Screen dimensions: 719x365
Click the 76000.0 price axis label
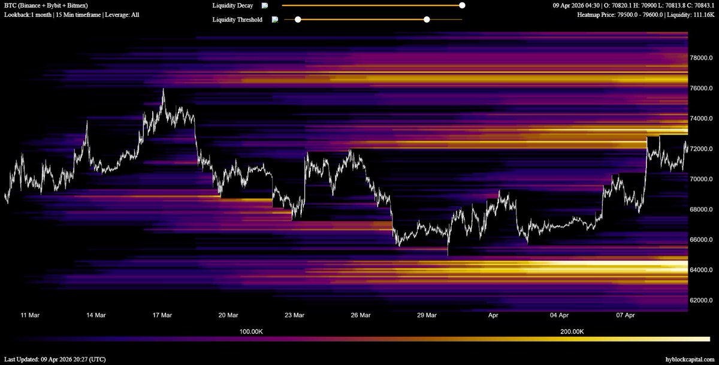(x=700, y=89)
